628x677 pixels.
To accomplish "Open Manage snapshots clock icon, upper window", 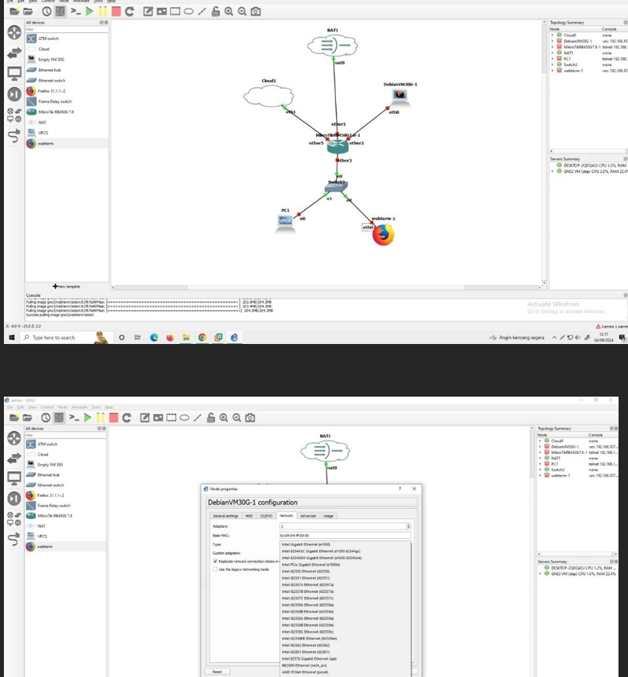I will click(46, 12).
